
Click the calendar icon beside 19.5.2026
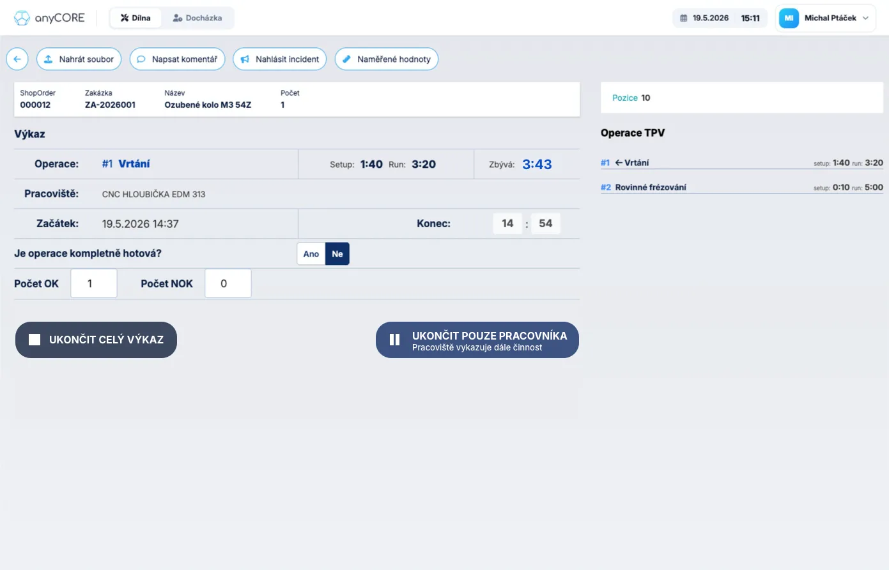[683, 18]
